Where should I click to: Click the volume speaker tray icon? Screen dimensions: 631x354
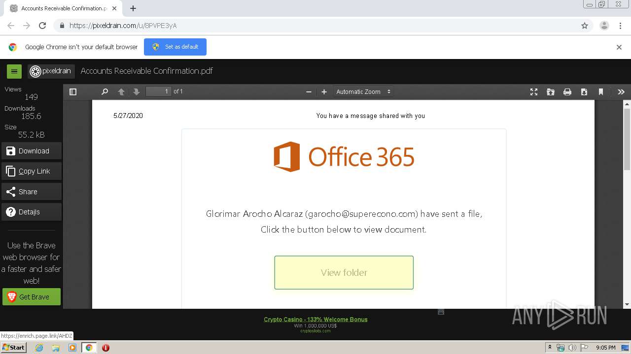coord(572,348)
